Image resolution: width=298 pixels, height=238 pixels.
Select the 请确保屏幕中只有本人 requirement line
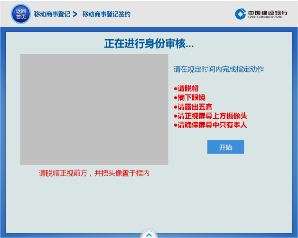coord(212,125)
